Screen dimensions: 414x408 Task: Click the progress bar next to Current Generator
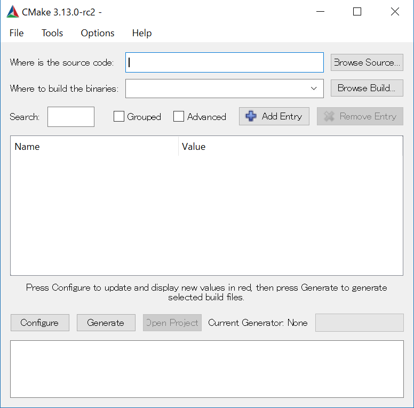pos(360,323)
